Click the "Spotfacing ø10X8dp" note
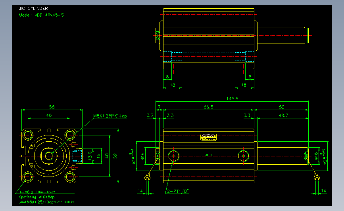344x211 pixels. point(37,197)
